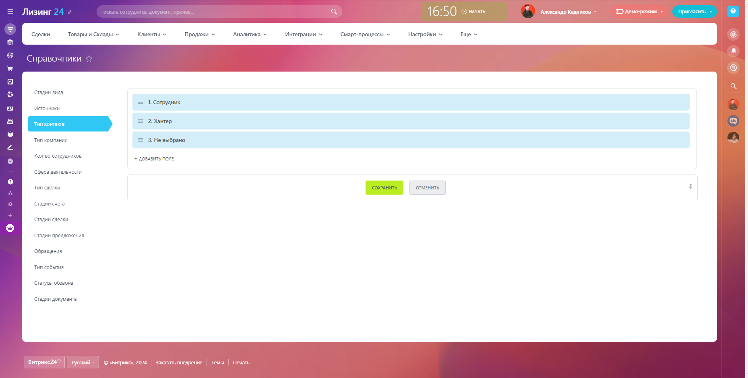
Task: Open the help question mark icon
Action: tap(733, 11)
